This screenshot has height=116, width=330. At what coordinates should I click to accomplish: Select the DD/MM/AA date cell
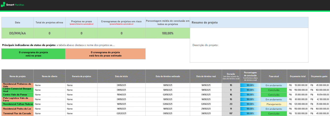18,33
